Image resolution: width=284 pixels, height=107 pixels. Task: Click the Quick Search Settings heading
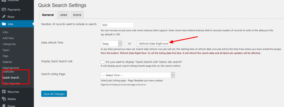click(62, 6)
